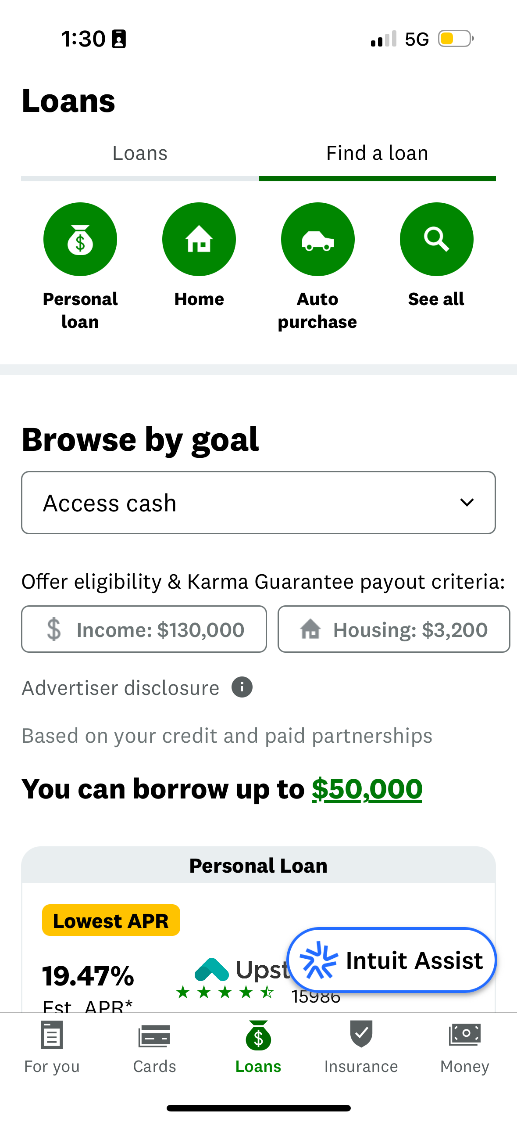Select the Auto purchase car icon

pyautogui.click(x=317, y=239)
